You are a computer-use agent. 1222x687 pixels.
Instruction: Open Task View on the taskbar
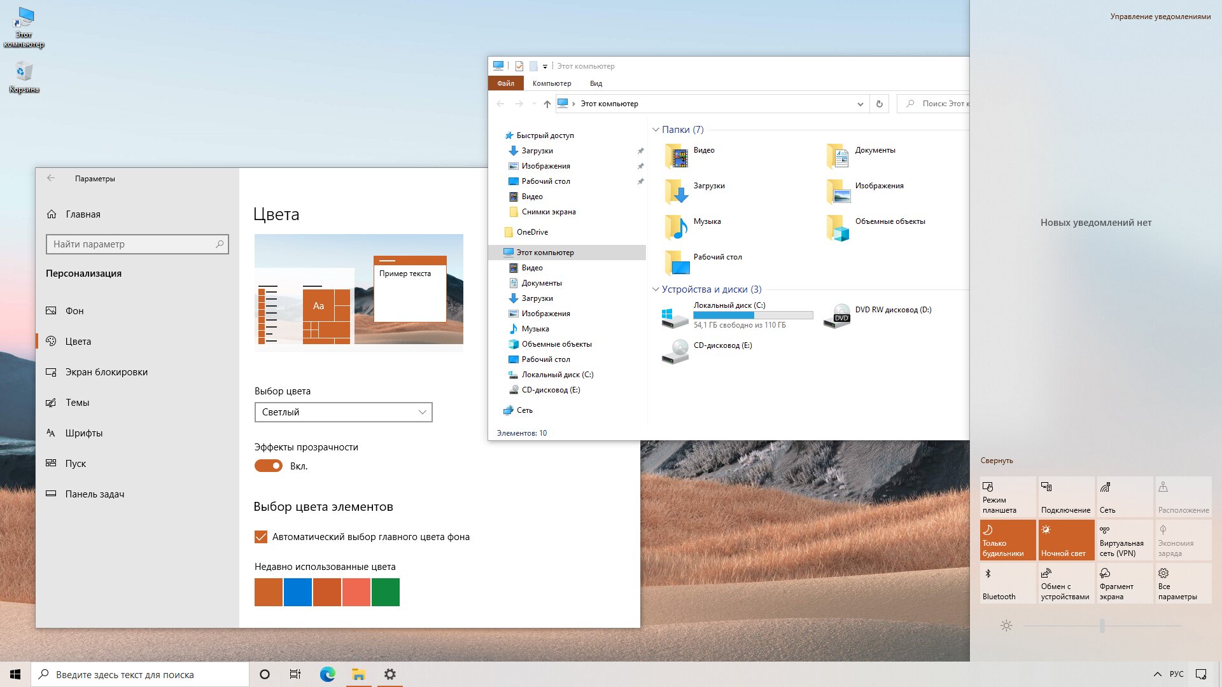(295, 674)
